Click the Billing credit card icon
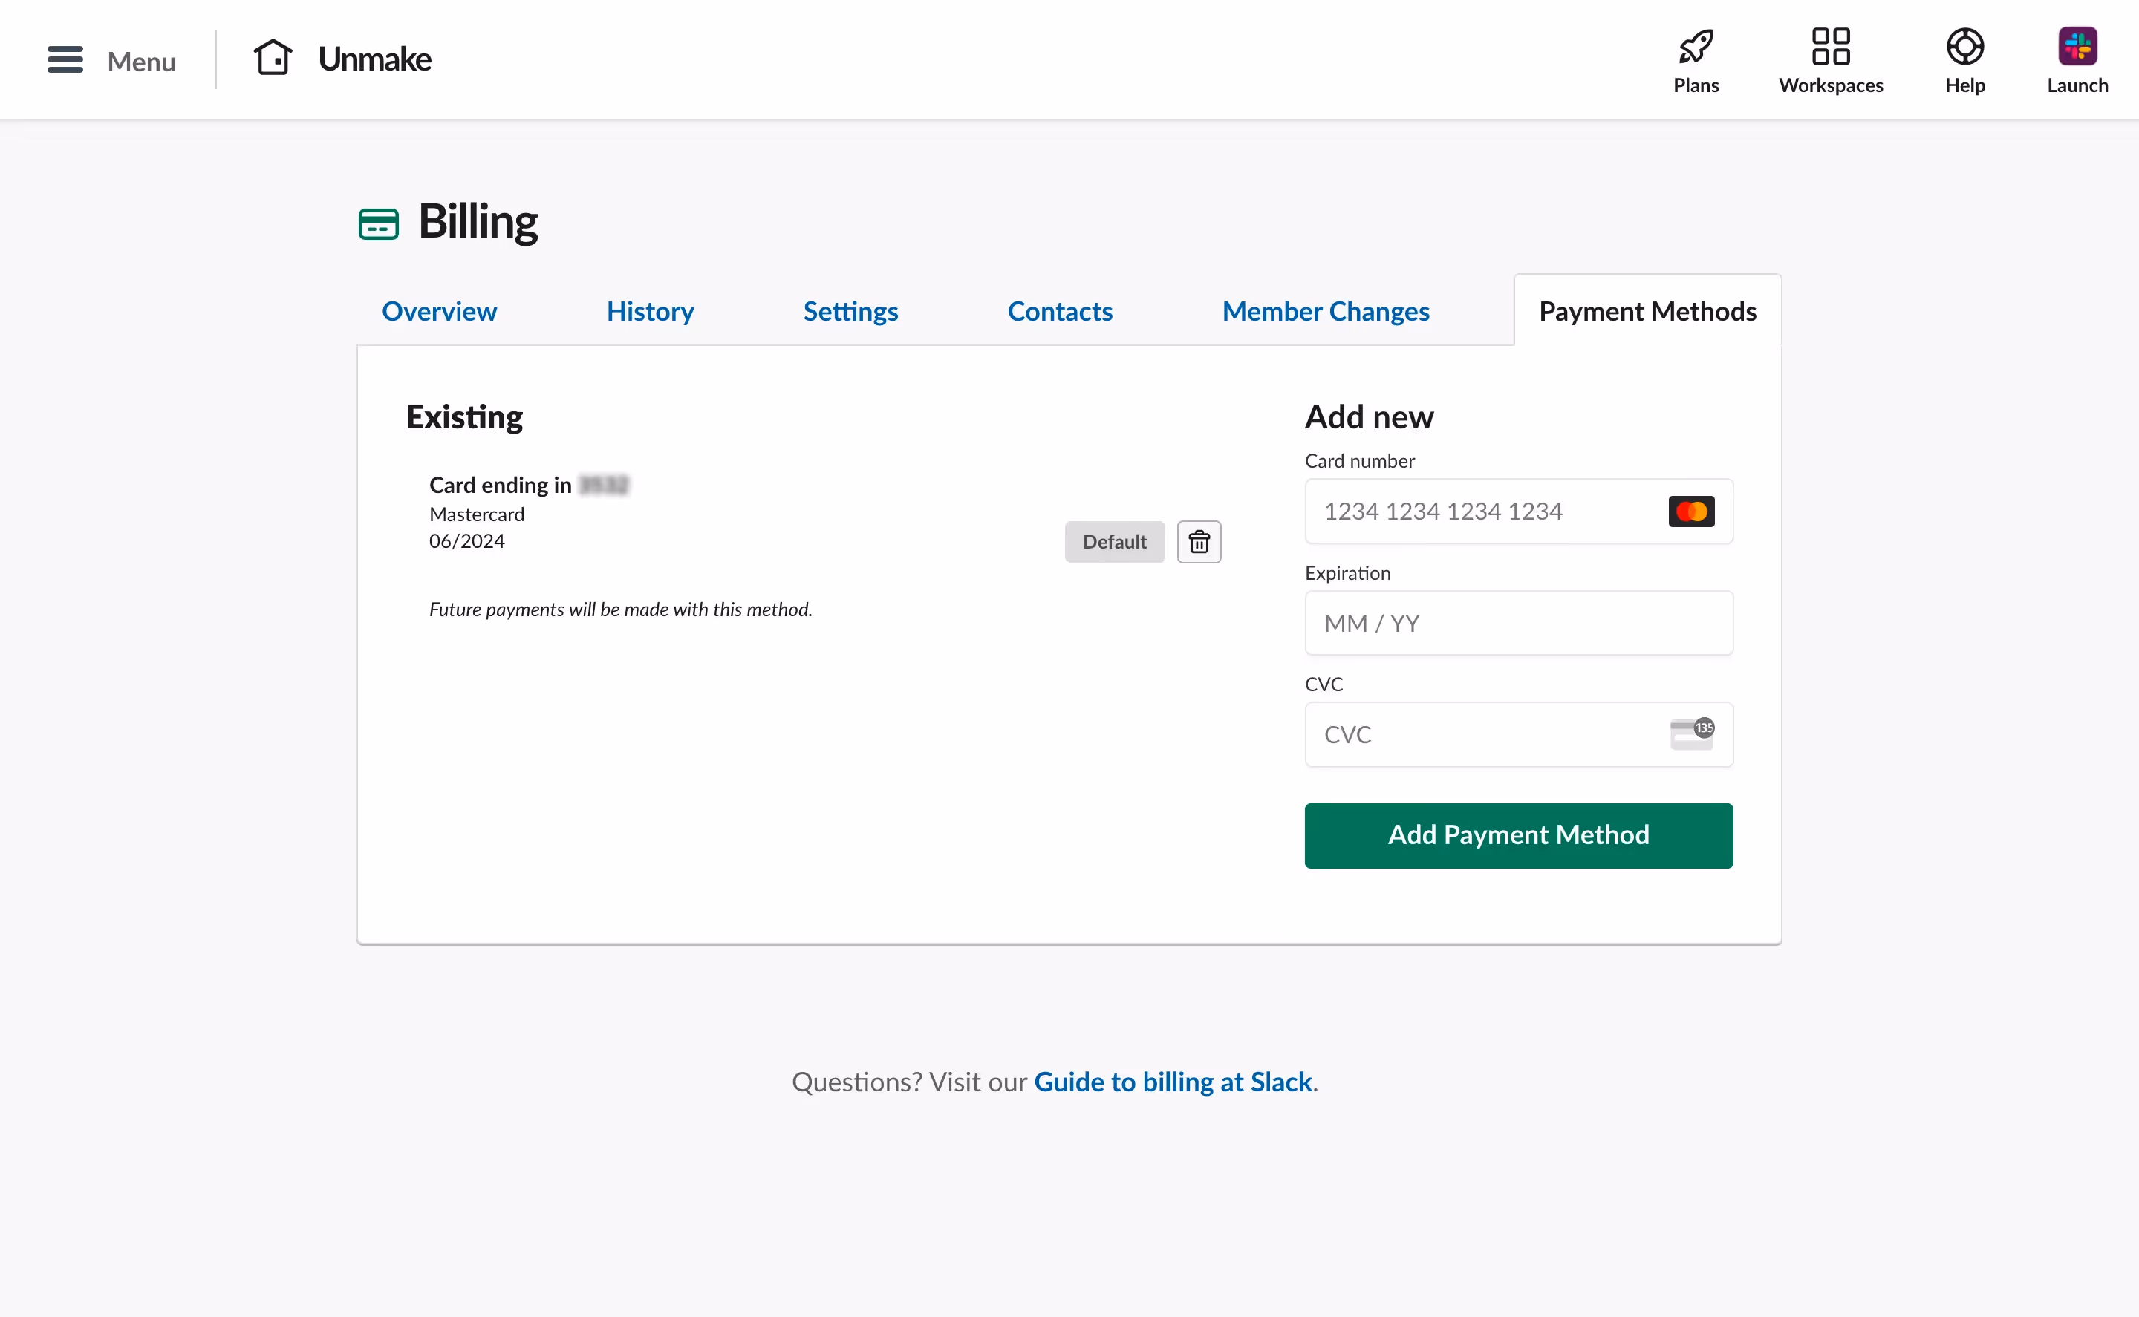This screenshot has width=2139, height=1317. pyautogui.click(x=378, y=223)
